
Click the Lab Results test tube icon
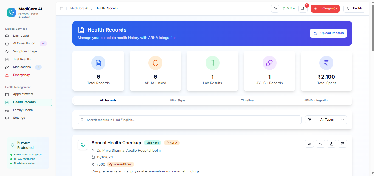pos(212,63)
